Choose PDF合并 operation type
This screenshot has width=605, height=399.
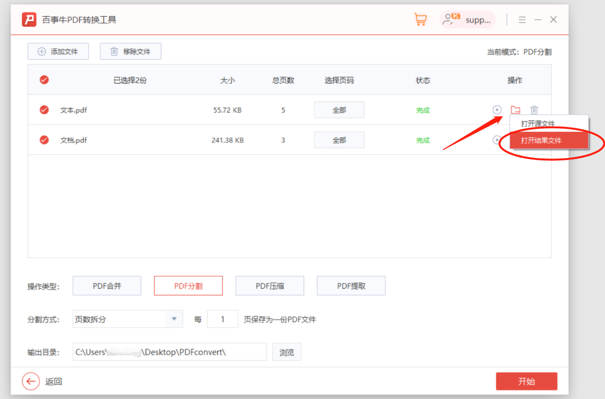point(107,286)
